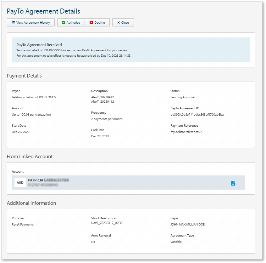Viewport: 266px width, 263px height.
Task: Click the From Linked Account section heading
Action: (x=30, y=157)
